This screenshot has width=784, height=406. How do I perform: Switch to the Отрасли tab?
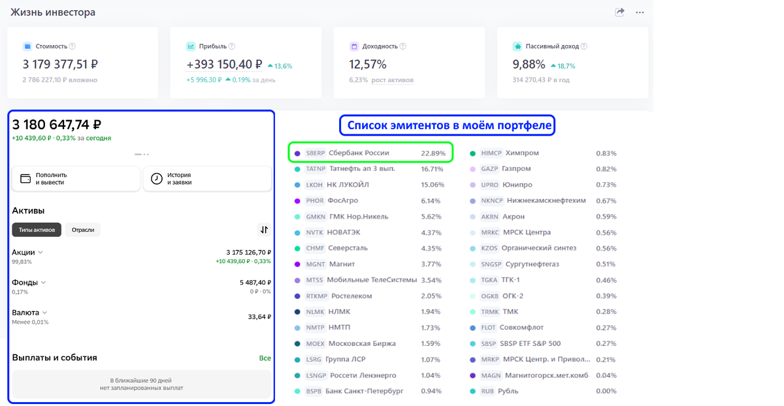[83, 230]
